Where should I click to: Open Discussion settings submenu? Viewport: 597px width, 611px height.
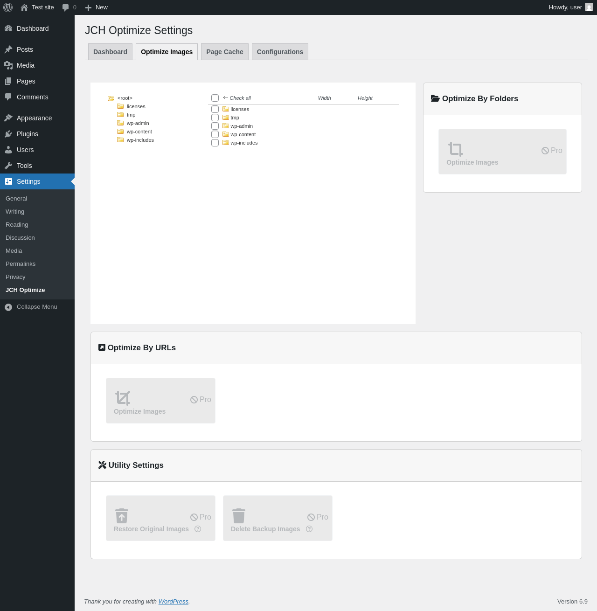pos(37,238)
